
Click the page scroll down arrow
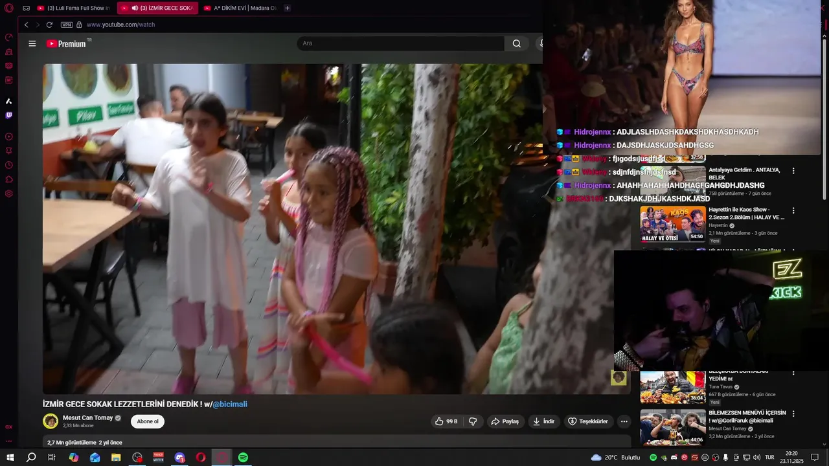(824, 445)
